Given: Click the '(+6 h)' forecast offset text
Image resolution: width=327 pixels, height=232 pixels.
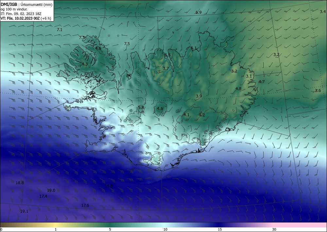Looking at the screenshot, I should point(46,18).
